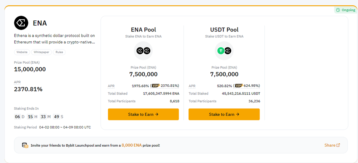Click Stake ENA to Earn ENA subtitle
358x163 pixels.
(x=143, y=36)
